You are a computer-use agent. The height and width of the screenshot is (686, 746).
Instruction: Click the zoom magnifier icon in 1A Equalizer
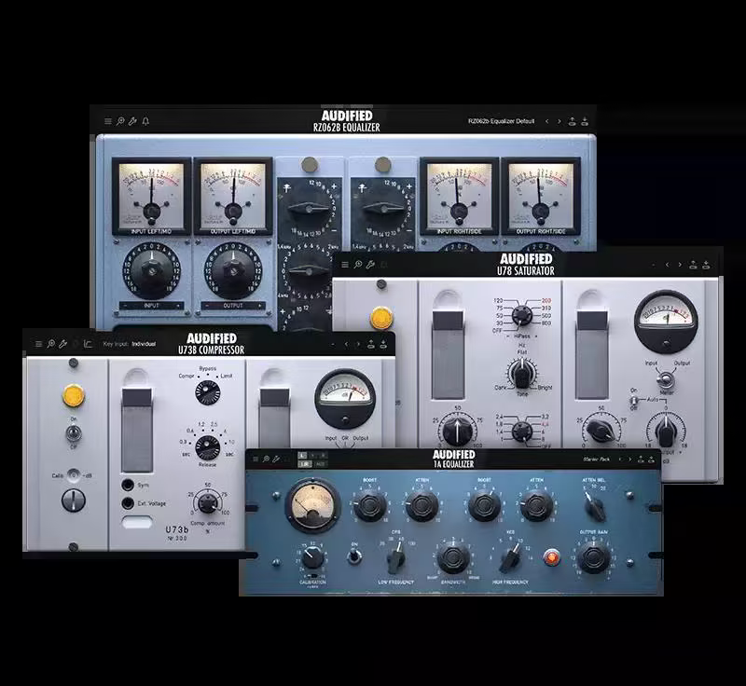click(x=266, y=460)
